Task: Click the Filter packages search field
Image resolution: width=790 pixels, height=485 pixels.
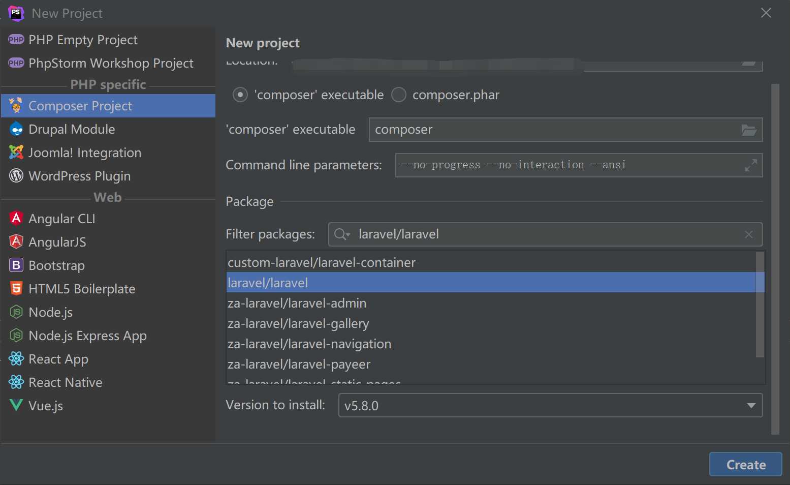Action: pos(545,234)
